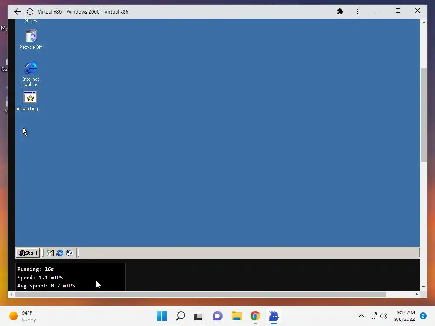The height and width of the screenshot is (326, 435).
Task: Open Task View on the taskbar
Action: pyautogui.click(x=198, y=316)
